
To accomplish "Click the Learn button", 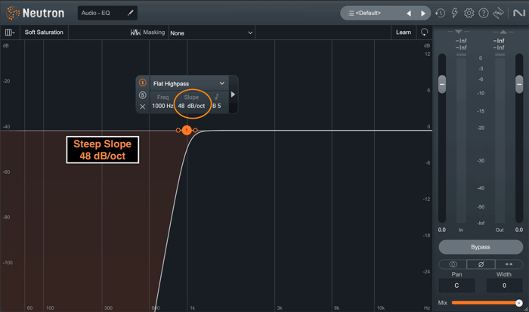I will (404, 32).
